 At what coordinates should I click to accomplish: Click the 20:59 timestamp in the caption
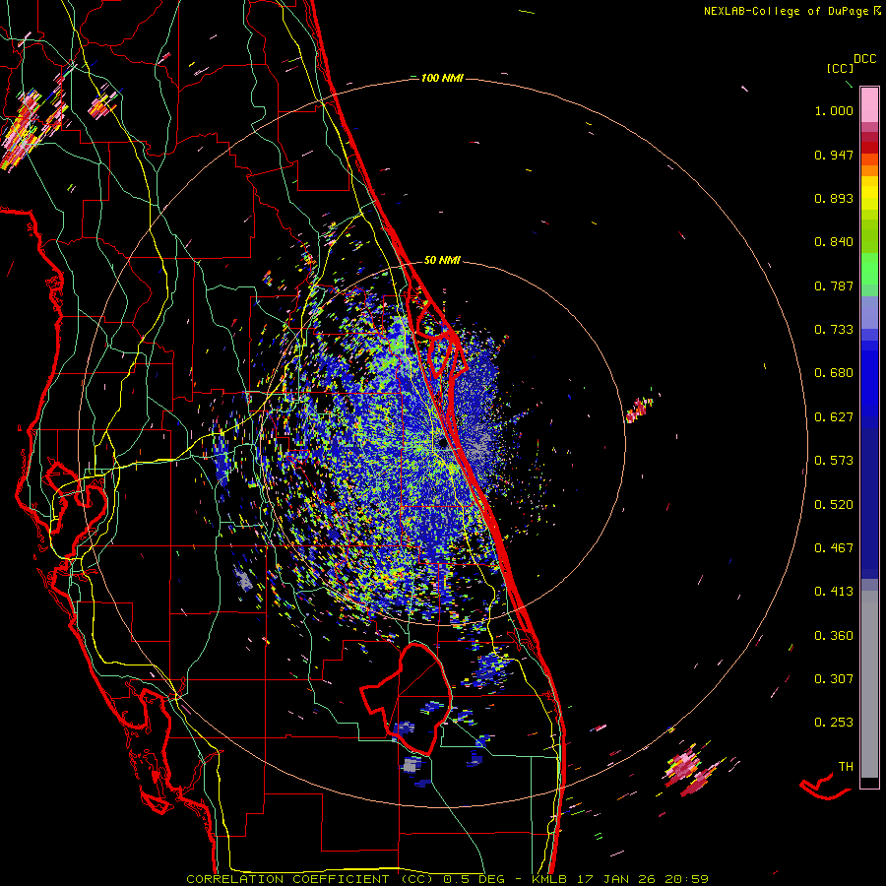click(x=687, y=879)
